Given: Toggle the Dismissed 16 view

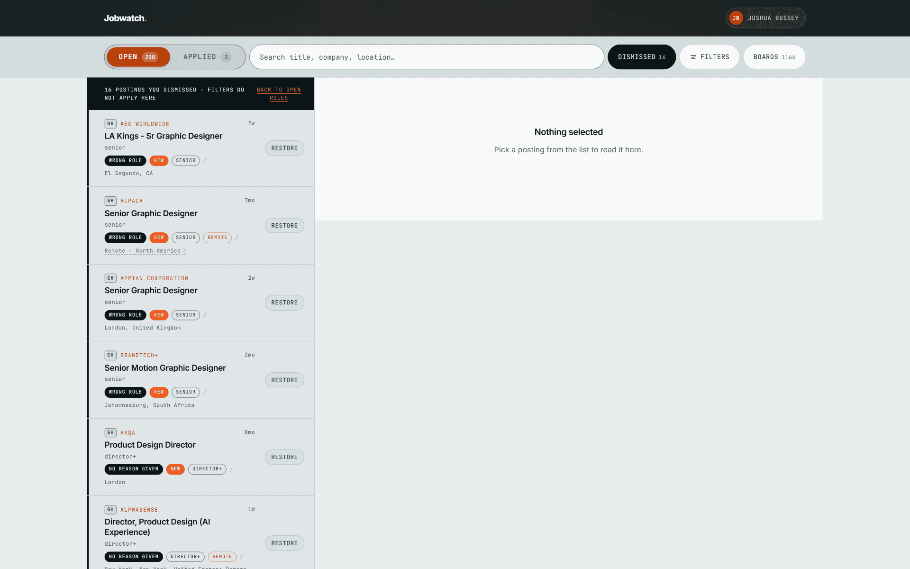Looking at the screenshot, I should click(x=642, y=57).
